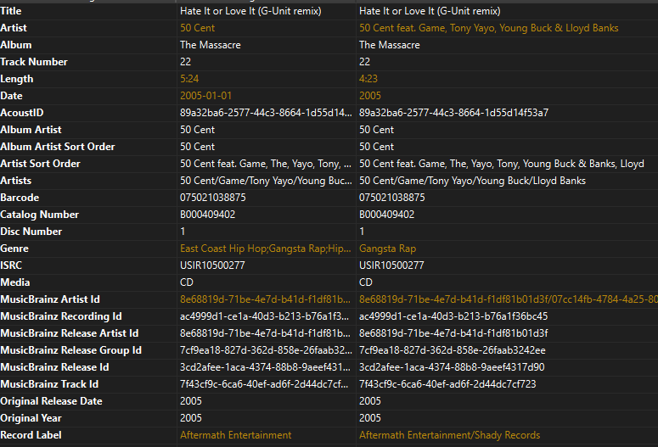Click new Recording Id value ending 36bc45
This screenshot has width=658, height=447.
(x=453, y=316)
